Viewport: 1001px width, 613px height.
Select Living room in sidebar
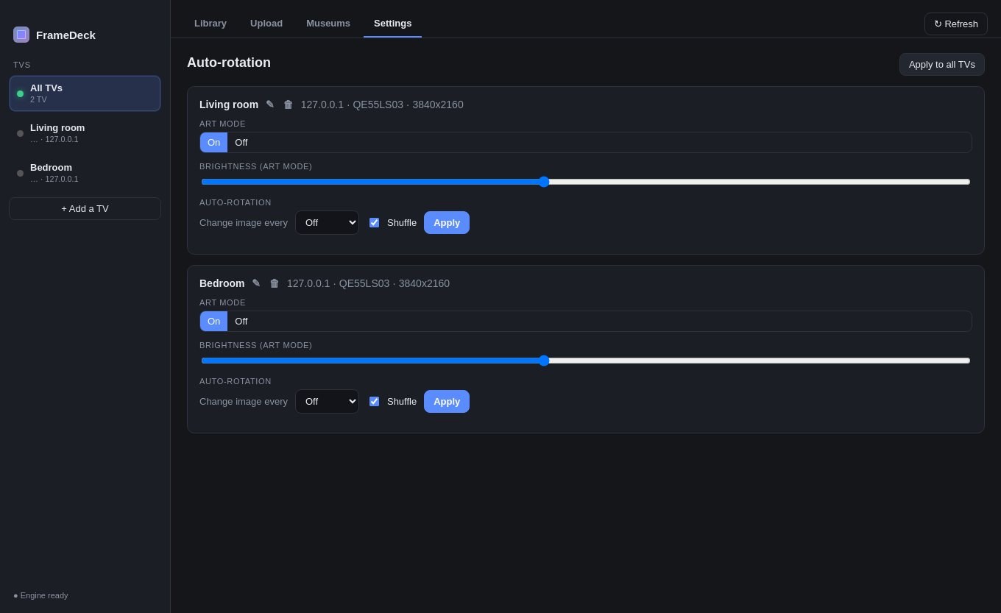[85, 133]
